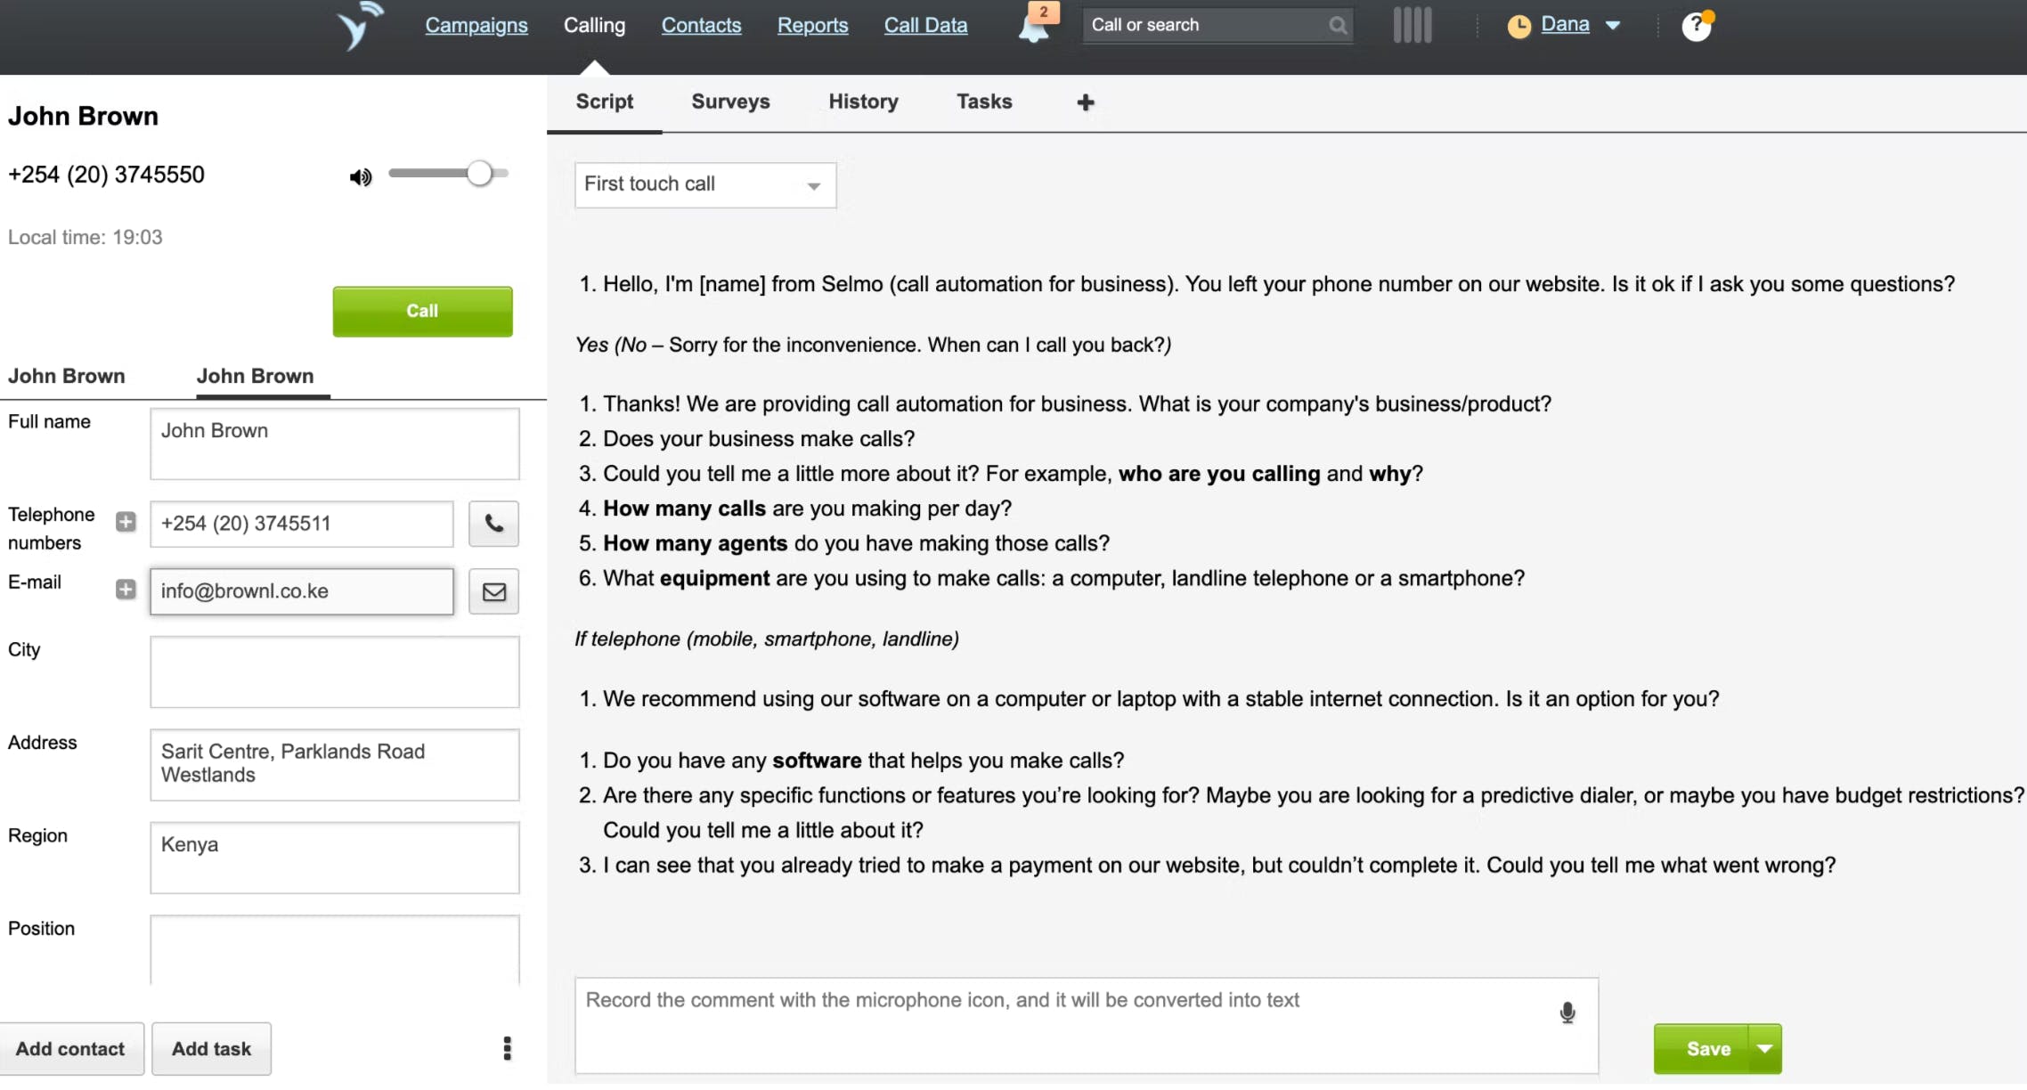Viewport: 2027px width, 1090px height.
Task: Click the help question mark icon
Action: [1696, 27]
